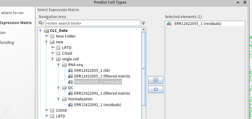Expand the New Folder node
The height and width of the screenshot is (119, 252).
pyautogui.click(x=46, y=36)
